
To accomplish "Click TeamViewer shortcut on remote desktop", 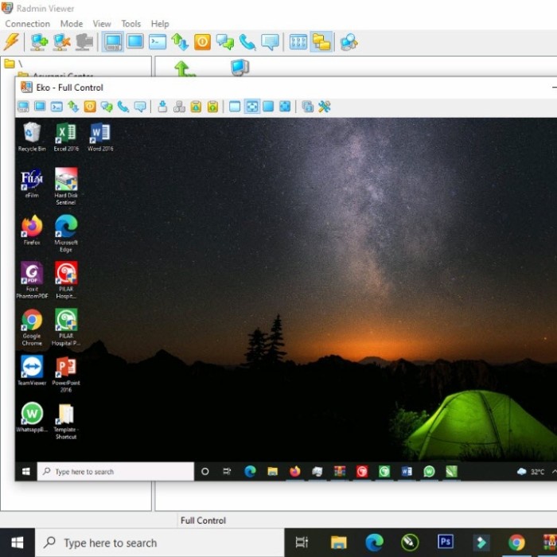I will (x=32, y=368).
